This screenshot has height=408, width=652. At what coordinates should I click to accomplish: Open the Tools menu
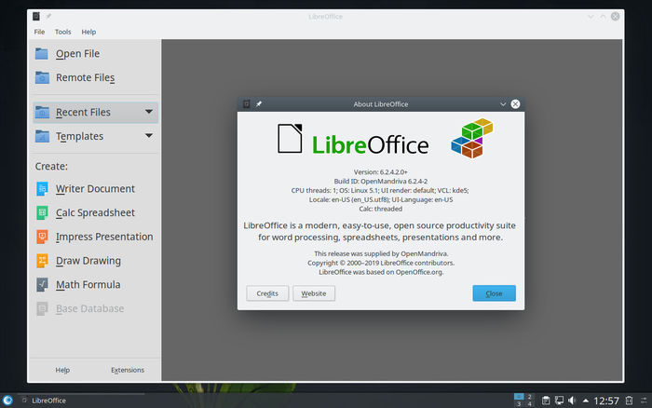pos(62,32)
